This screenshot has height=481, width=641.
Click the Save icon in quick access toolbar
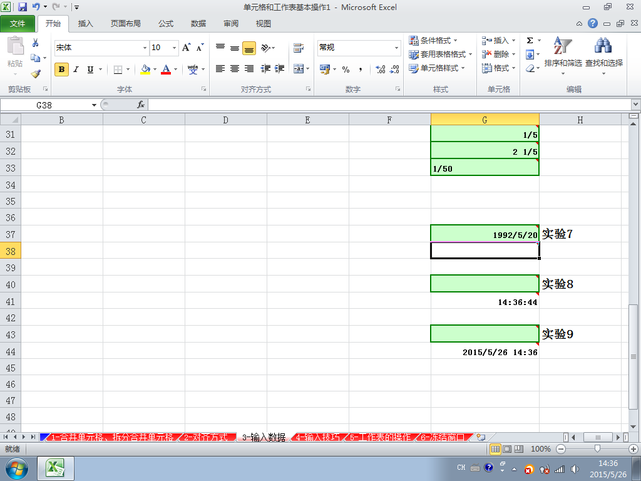pyautogui.click(x=23, y=7)
